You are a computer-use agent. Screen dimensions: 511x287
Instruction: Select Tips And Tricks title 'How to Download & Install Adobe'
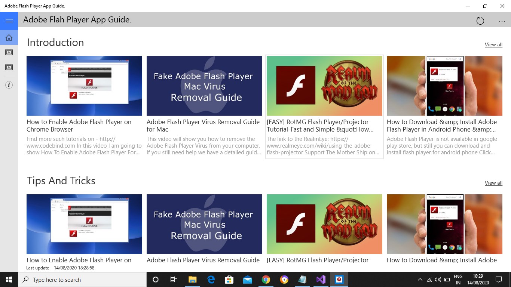(x=442, y=260)
